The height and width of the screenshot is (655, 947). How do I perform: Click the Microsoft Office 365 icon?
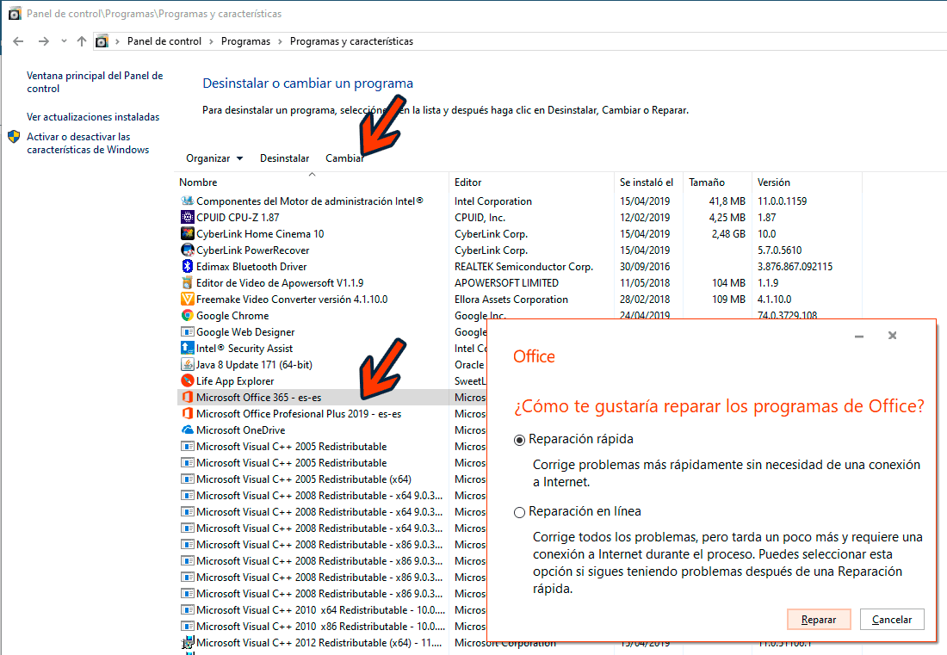(x=187, y=397)
